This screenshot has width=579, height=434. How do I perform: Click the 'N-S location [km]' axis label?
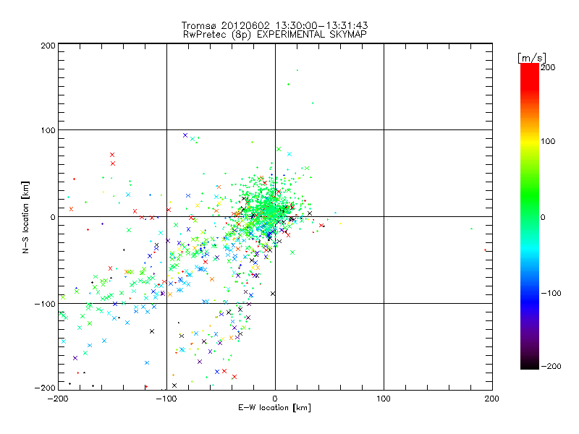pos(25,218)
